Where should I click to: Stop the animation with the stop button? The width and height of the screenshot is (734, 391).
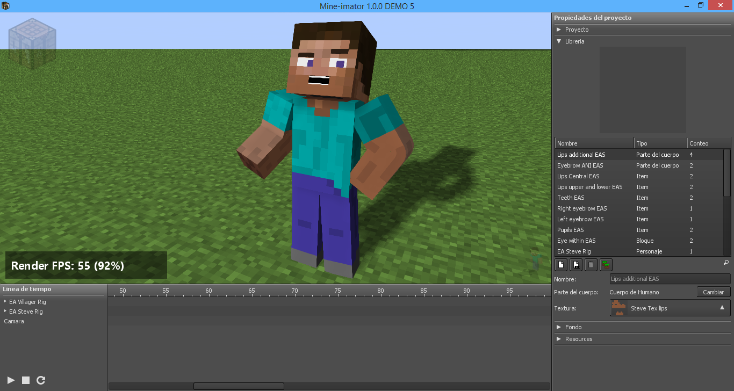26,380
